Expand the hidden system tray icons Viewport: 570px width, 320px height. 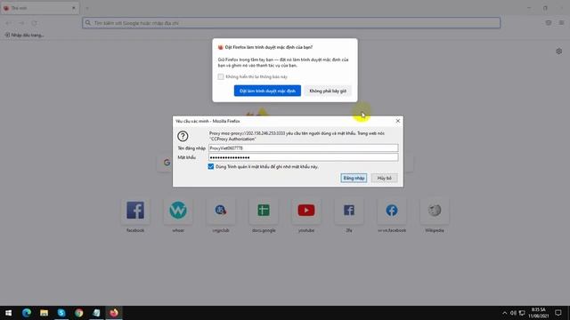click(505, 313)
